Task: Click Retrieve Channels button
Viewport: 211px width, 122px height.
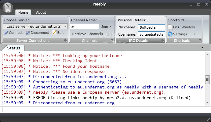Action: [x=87, y=34]
